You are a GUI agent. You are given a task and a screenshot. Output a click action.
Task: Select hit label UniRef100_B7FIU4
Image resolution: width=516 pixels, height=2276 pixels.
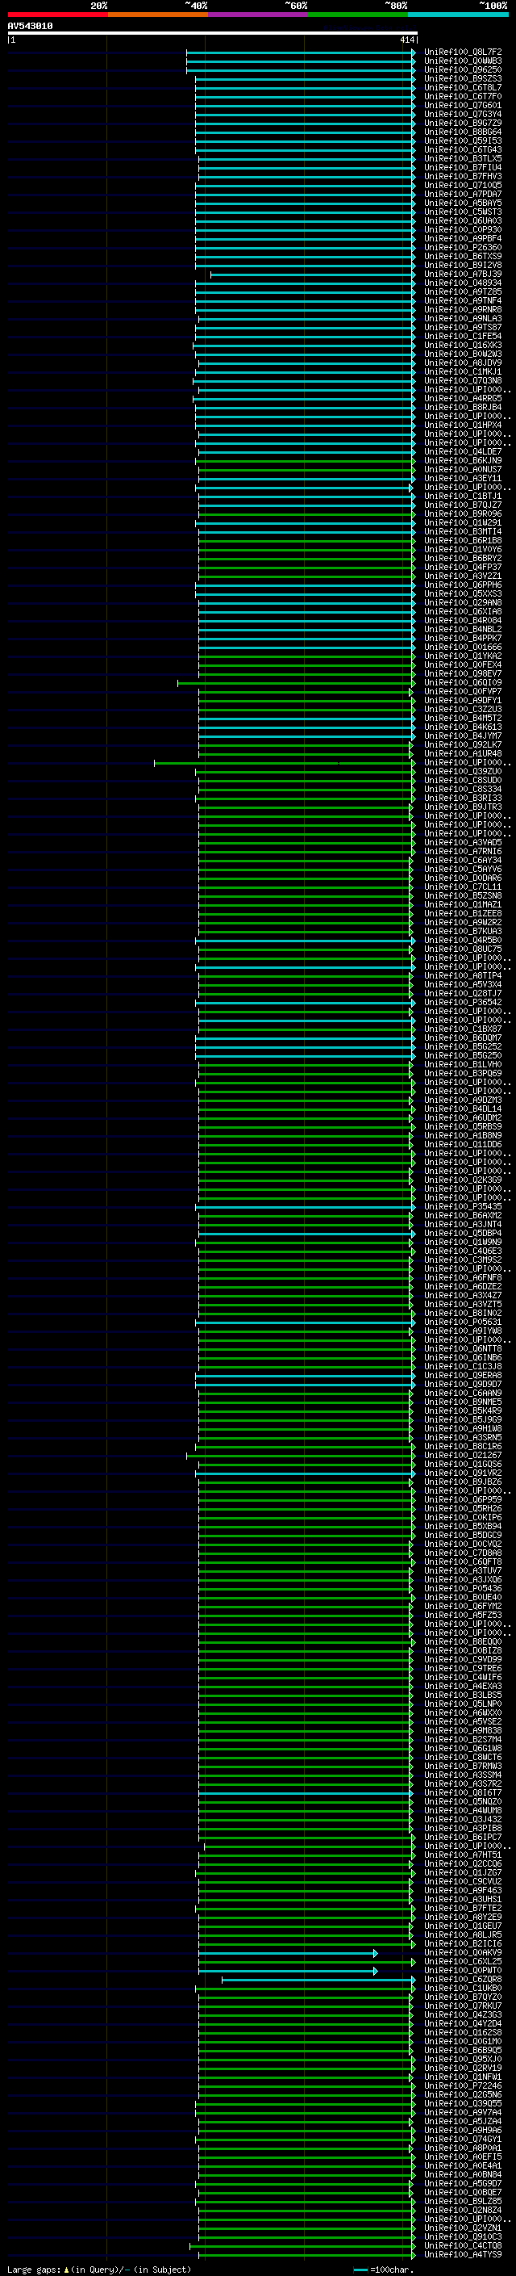coord(463,167)
